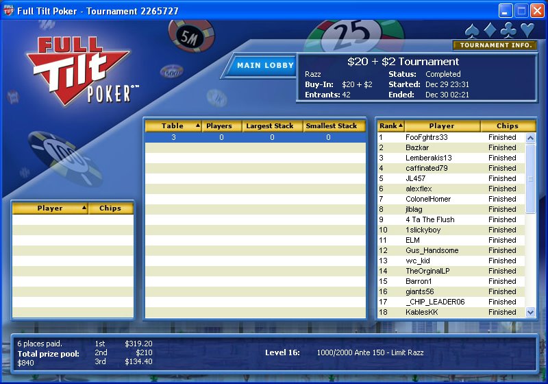Select player ColonelHomer row

coord(451,199)
